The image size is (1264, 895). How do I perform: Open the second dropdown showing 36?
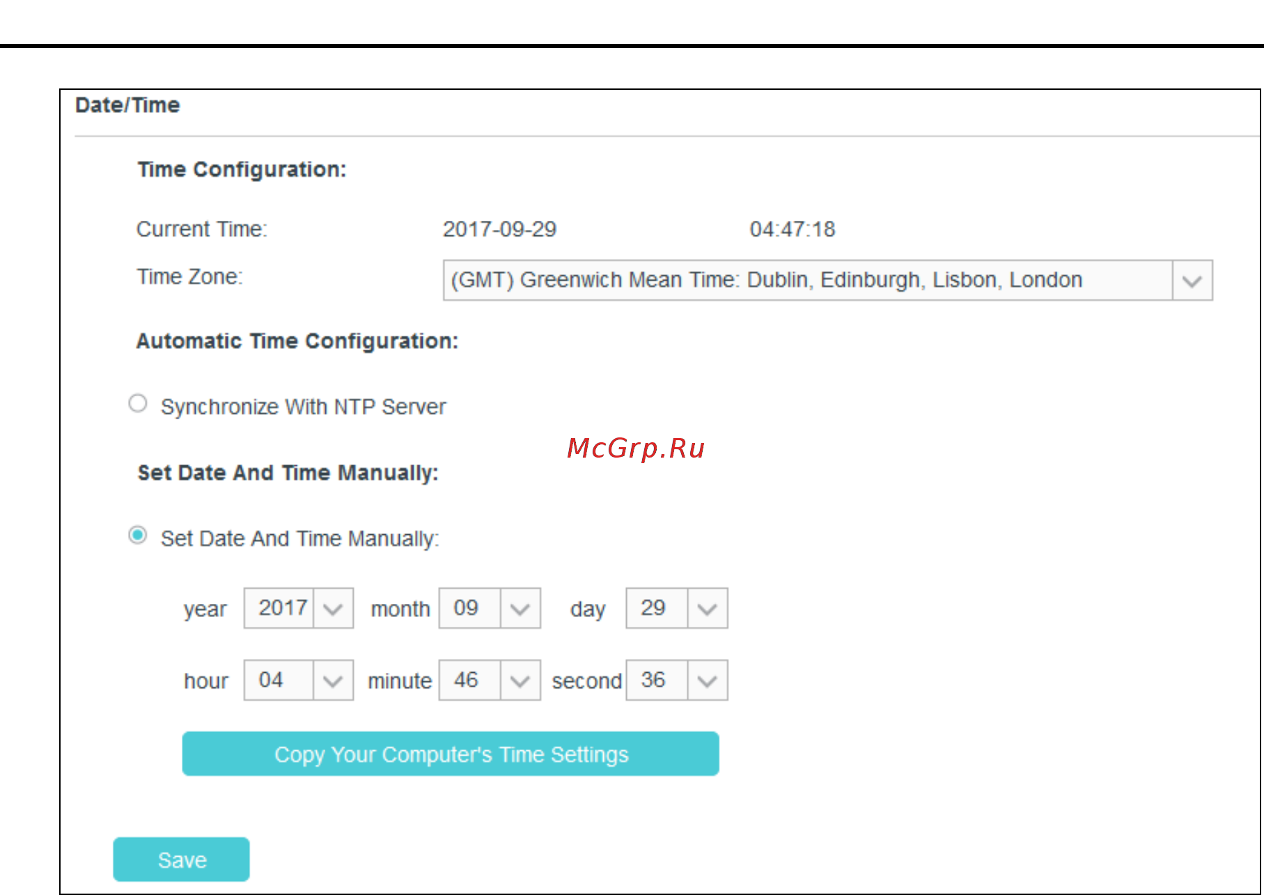click(x=677, y=680)
